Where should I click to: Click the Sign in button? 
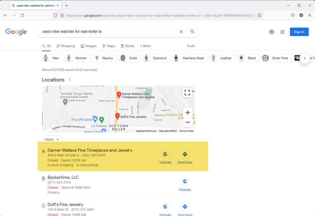[x=299, y=32]
